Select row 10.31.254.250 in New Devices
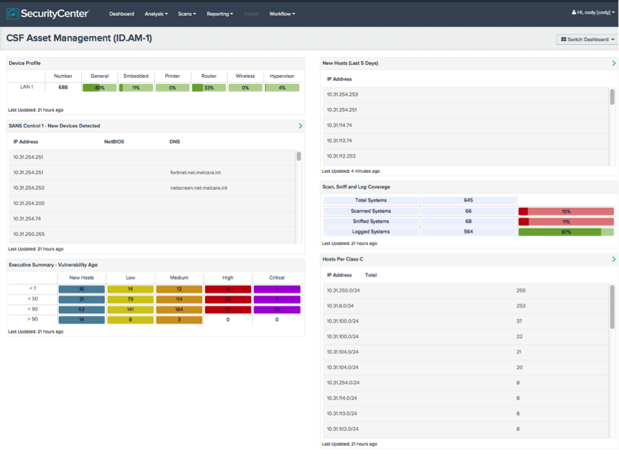This screenshot has width=619, height=473. point(152,188)
